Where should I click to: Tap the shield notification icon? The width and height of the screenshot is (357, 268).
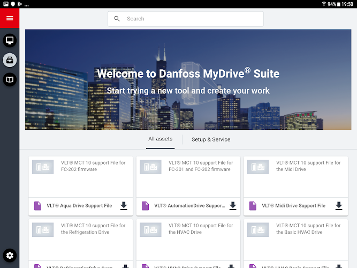[x=13, y=4]
